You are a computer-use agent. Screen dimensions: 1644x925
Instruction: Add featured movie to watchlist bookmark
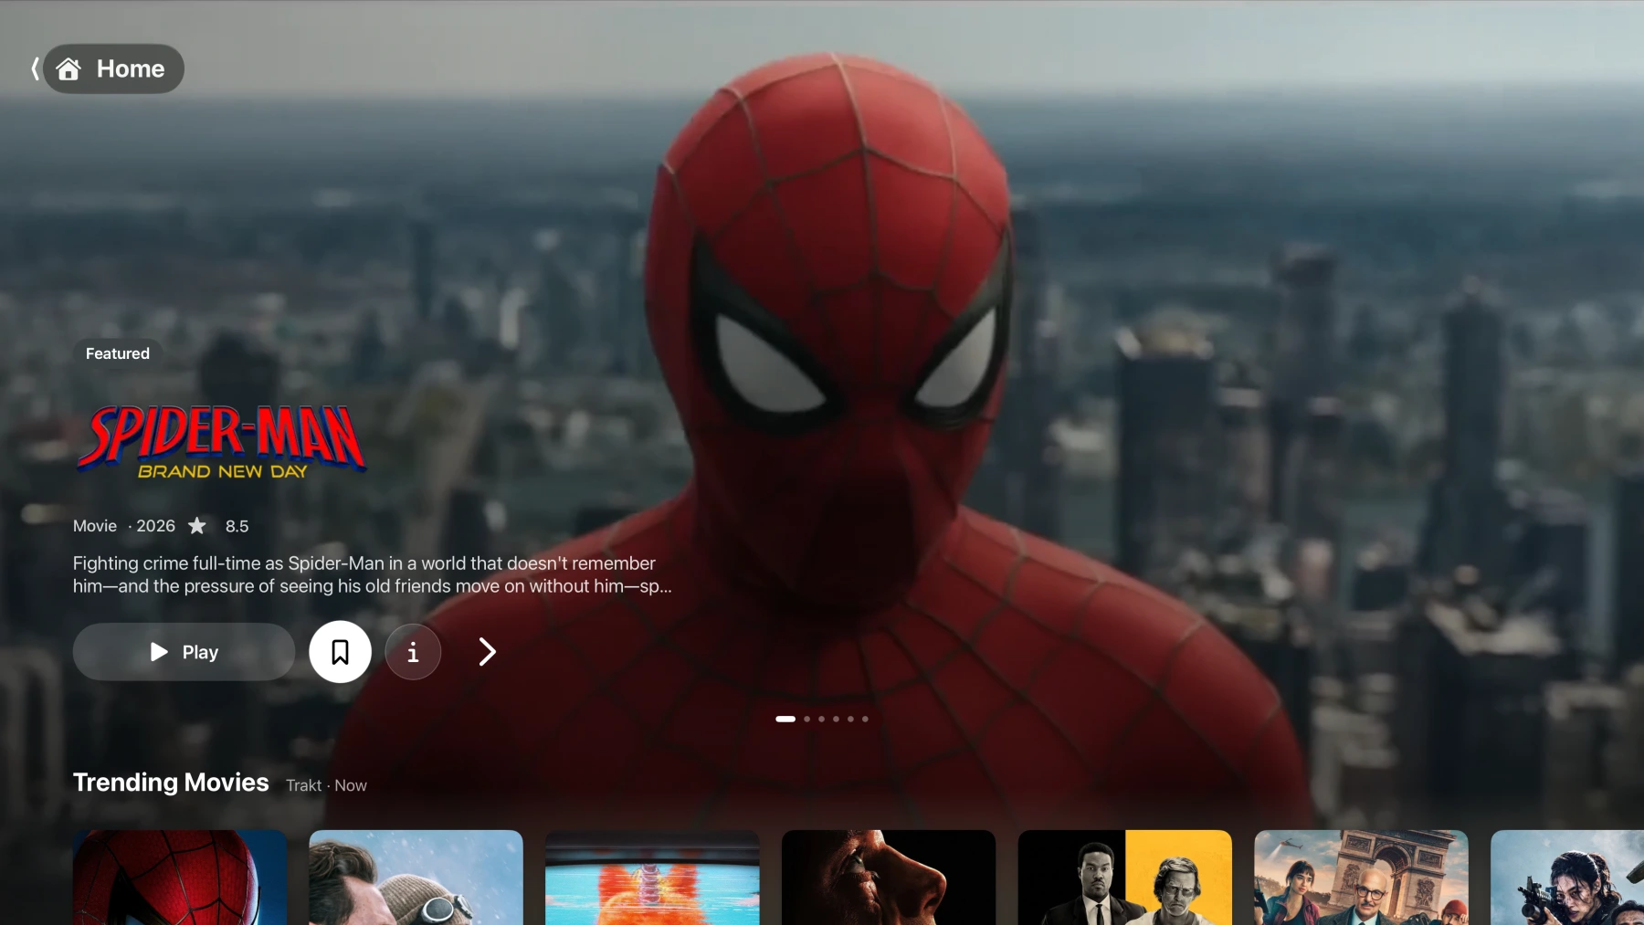click(x=340, y=652)
